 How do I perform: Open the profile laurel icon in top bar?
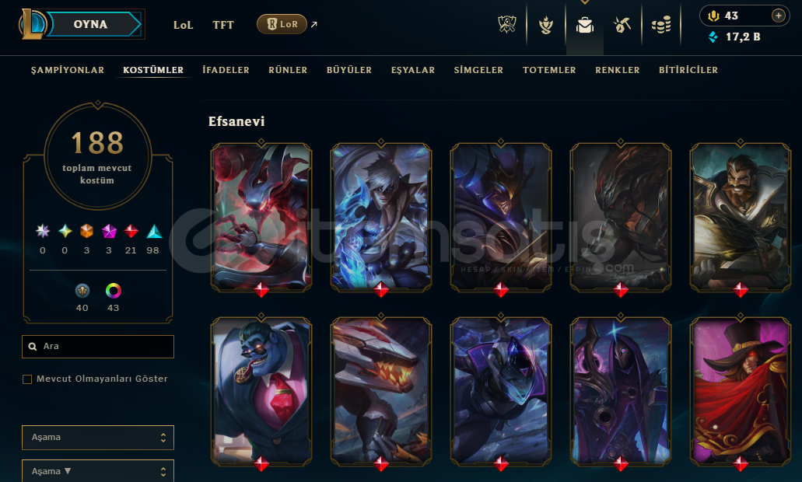click(546, 24)
